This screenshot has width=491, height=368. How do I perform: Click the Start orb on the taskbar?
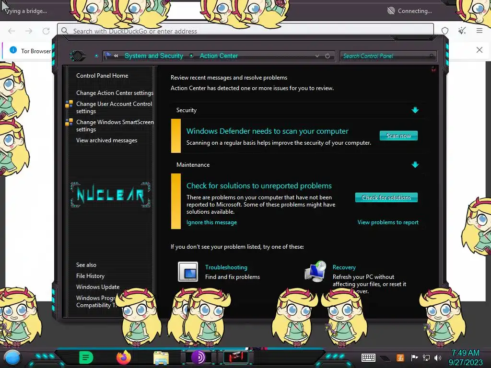(x=12, y=357)
